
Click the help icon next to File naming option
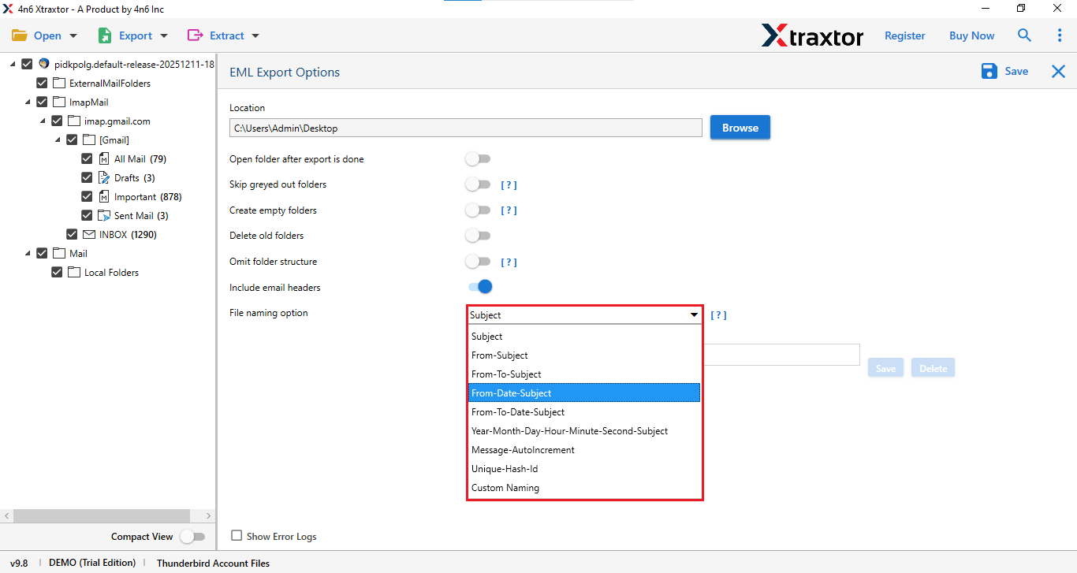tap(718, 314)
